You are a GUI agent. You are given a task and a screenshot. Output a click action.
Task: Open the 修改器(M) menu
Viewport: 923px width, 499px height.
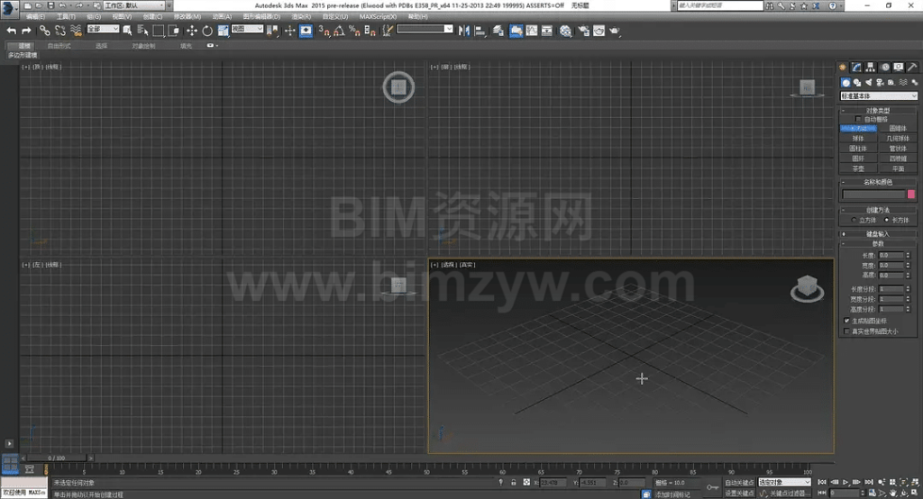coord(187,16)
